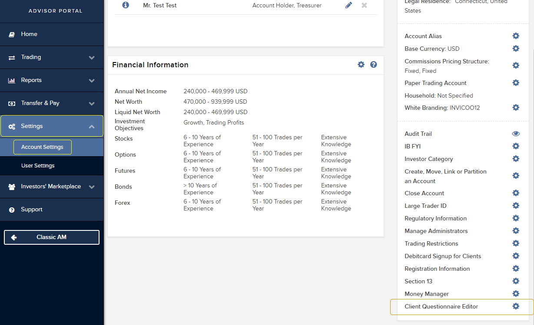Viewport: 534px width, 325px height.
Task: Click the Financial Information help question mark
Action: tap(374, 65)
